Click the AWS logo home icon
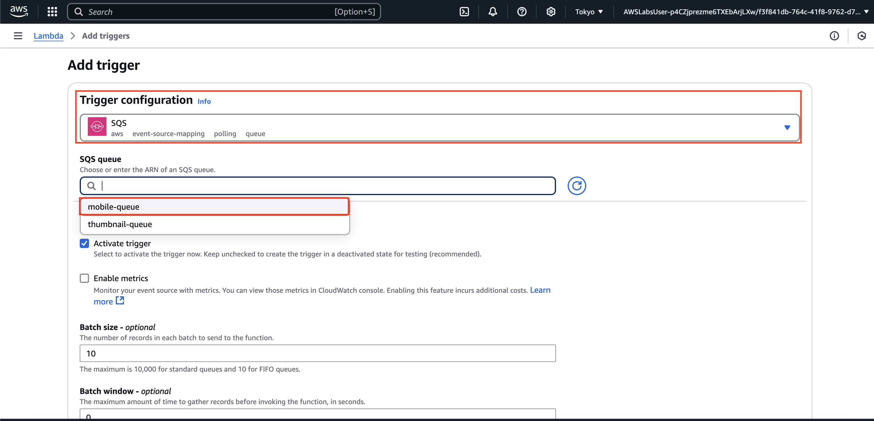 (x=19, y=11)
